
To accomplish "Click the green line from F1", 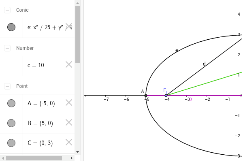I will [x=205, y=84].
